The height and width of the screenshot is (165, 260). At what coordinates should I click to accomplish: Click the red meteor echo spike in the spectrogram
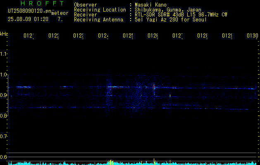(x=154, y=86)
